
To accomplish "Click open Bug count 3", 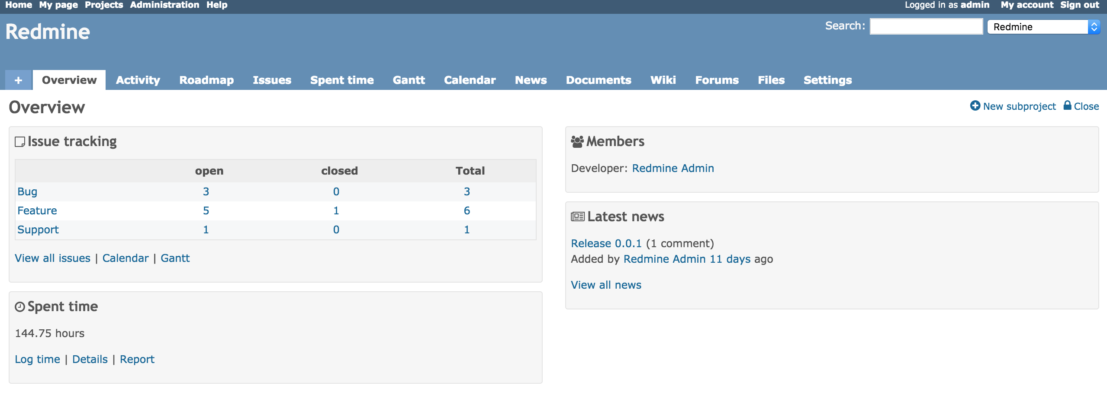I will [x=206, y=191].
